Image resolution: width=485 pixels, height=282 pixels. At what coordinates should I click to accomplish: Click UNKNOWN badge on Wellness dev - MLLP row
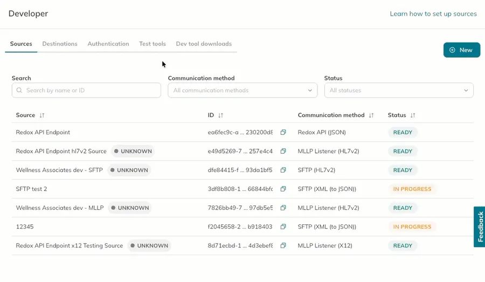pos(130,208)
